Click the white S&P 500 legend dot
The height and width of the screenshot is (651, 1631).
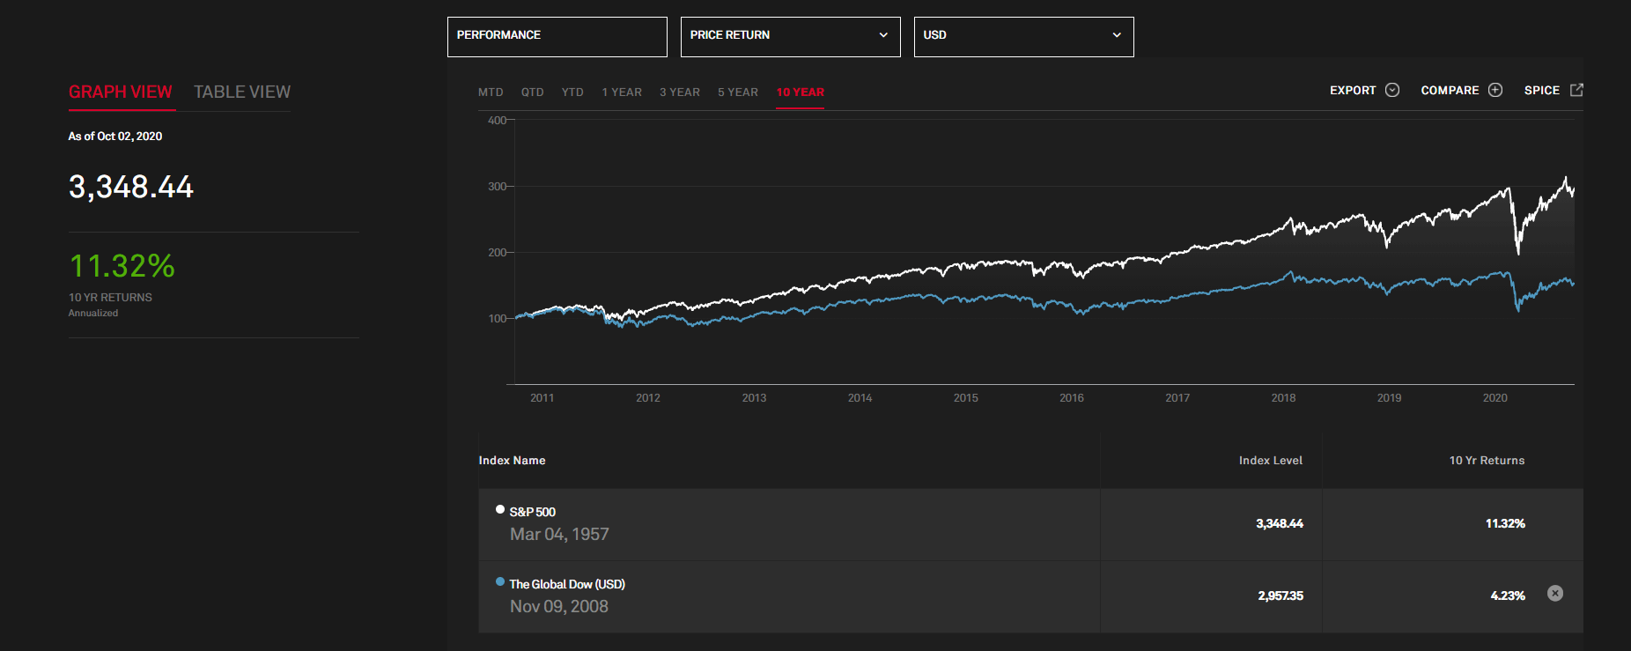pos(500,509)
